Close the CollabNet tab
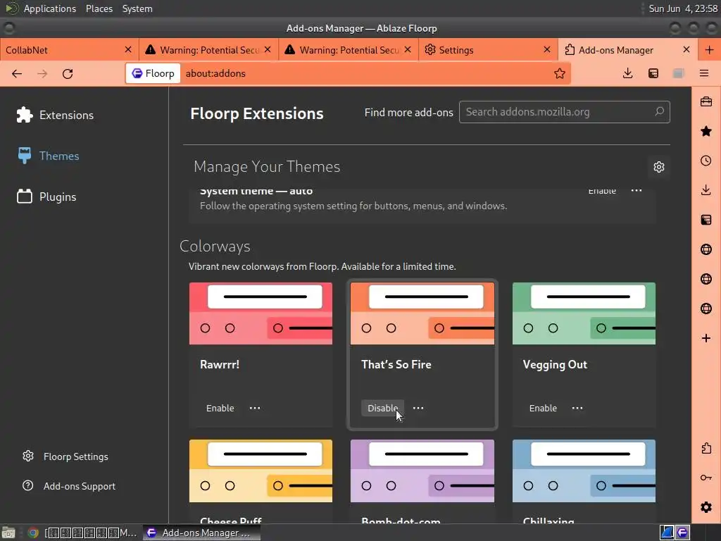Viewport: 721px width, 541px height. (x=128, y=50)
